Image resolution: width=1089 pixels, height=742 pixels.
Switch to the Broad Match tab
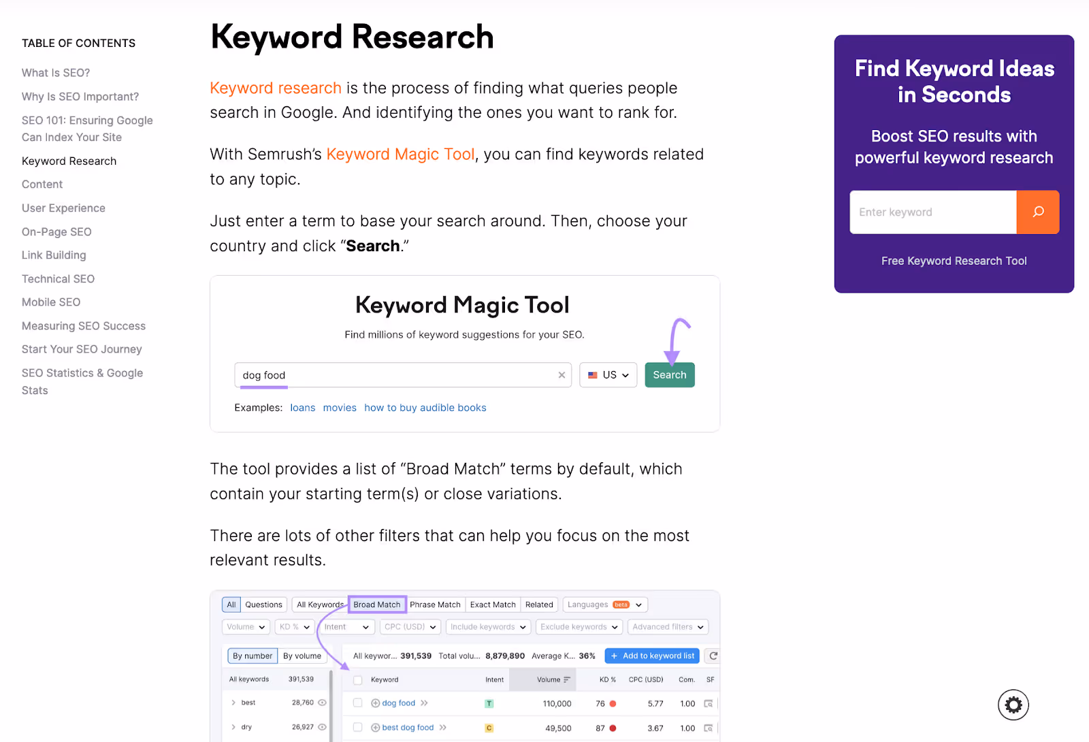click(x=377, y=604)
